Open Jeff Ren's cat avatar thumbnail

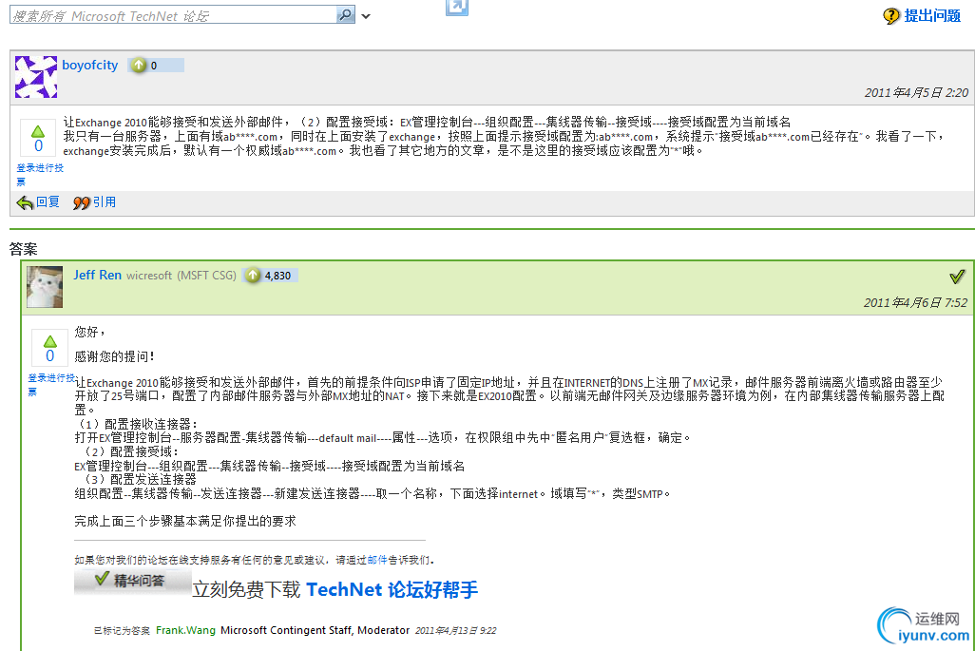tap(45, 287)
